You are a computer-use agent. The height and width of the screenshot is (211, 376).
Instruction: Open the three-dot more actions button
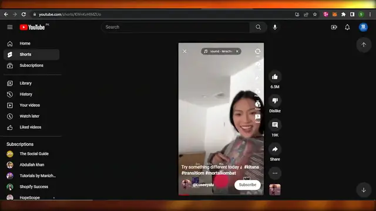pyautogui.click(x=275, y=173)
